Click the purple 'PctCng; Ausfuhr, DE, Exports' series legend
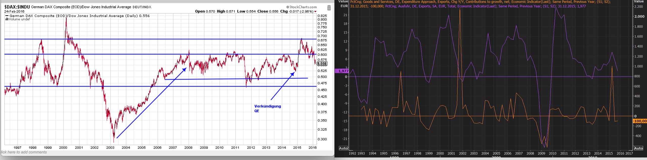Viewport: 647px width, 160px height. pos(485,6)
